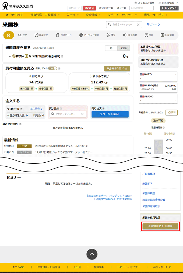Click footer 投資情報 link
Image resolution: width=183 pixels, height=273 pixels.
99,267
